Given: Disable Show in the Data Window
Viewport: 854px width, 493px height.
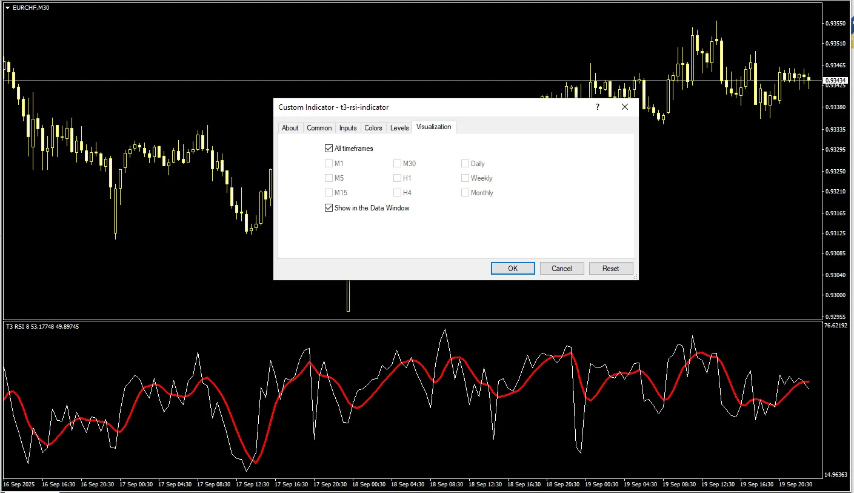Looking at the screenshot, I should coord(329,208).
